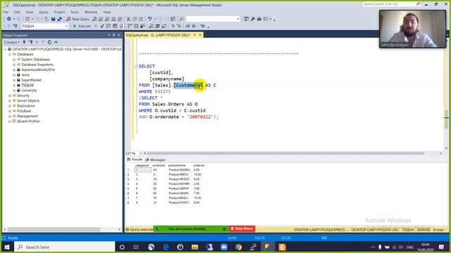This screenshot has width=451, height=253.
Task: Open the Activity Monitor icon in Object Explorer
Action: (x=56, y=42)
